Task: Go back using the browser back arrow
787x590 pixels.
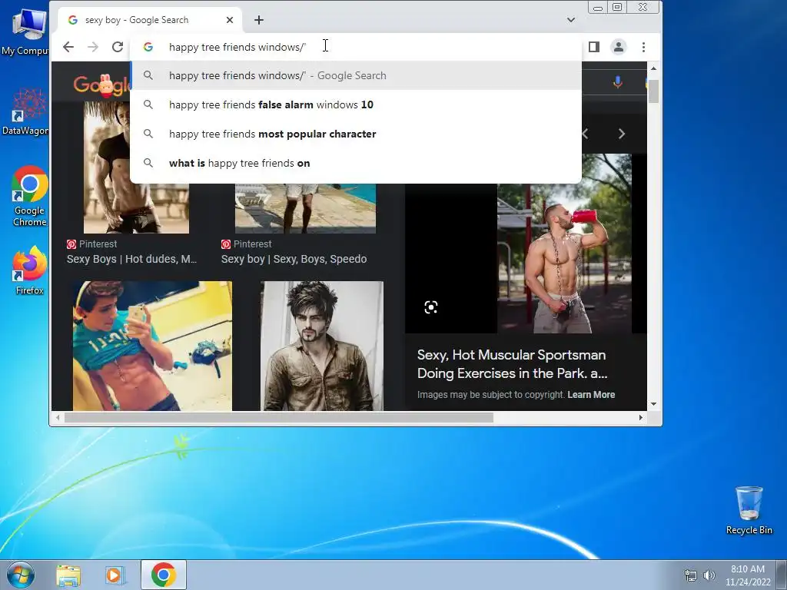Action: (x=68, y=47)
